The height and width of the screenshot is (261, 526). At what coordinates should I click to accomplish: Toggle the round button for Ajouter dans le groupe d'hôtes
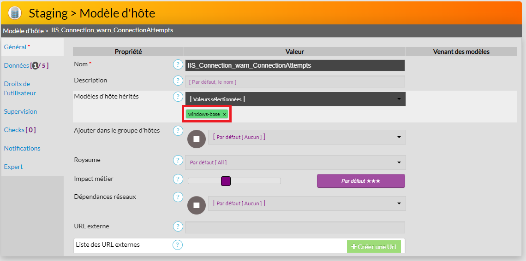[x=196, y=139]
